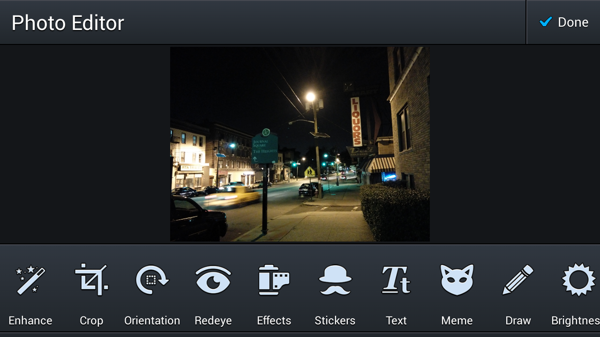Tap the Enhance magic wand icon

(x=30, y=280)
